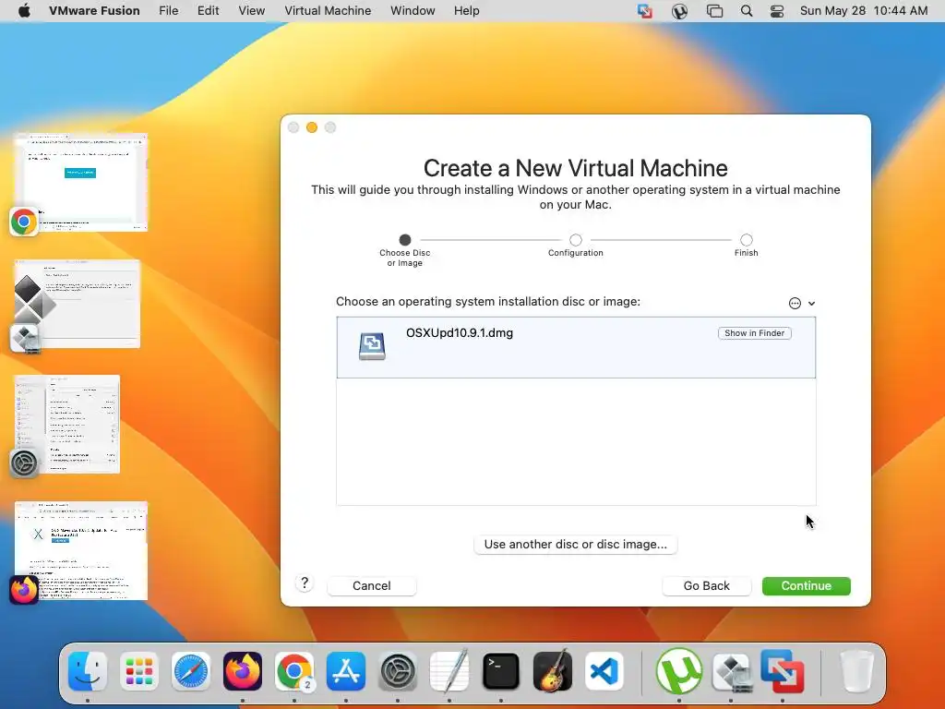Open Trash from the Dock
This screenshot has height=709, width=945.
pyautogui.click(x=856, y=671)
